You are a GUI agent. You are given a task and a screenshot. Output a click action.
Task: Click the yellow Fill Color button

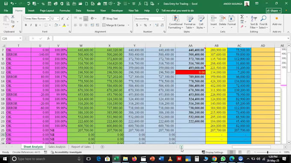(56, 25)
